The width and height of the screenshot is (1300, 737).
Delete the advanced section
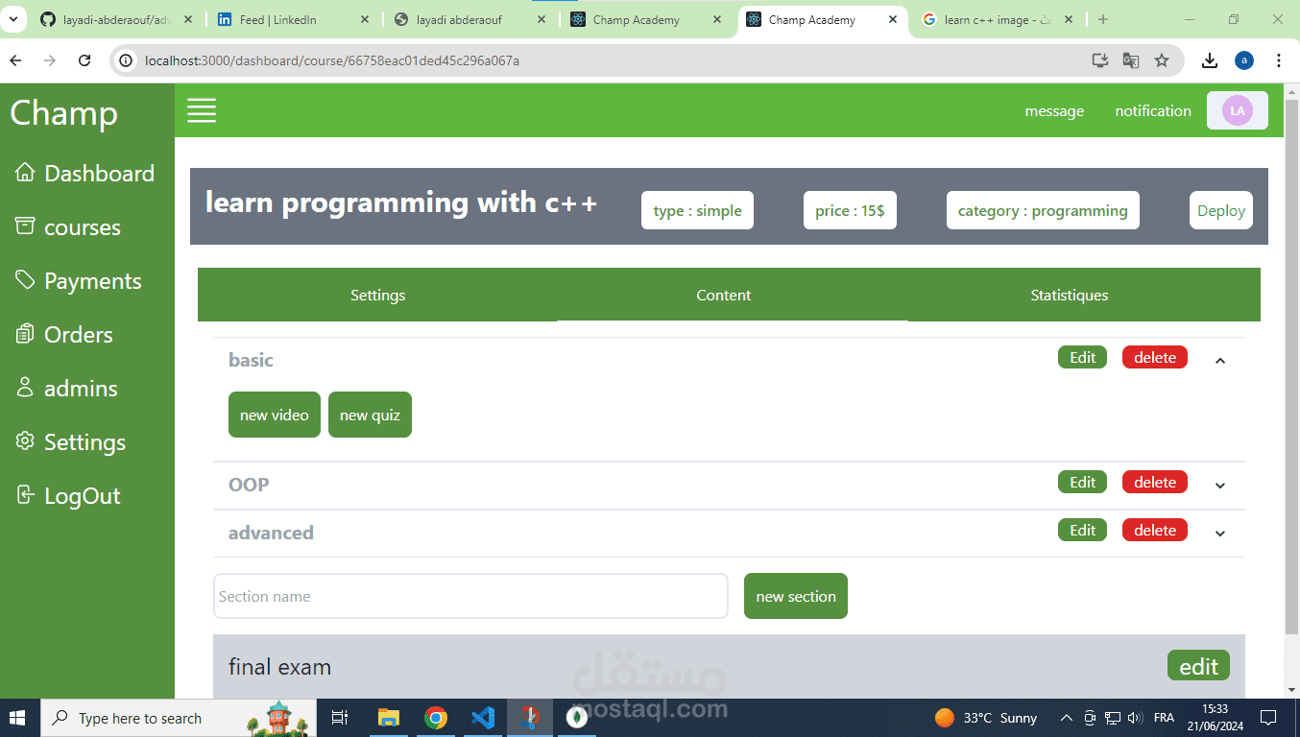(1155, 530)
